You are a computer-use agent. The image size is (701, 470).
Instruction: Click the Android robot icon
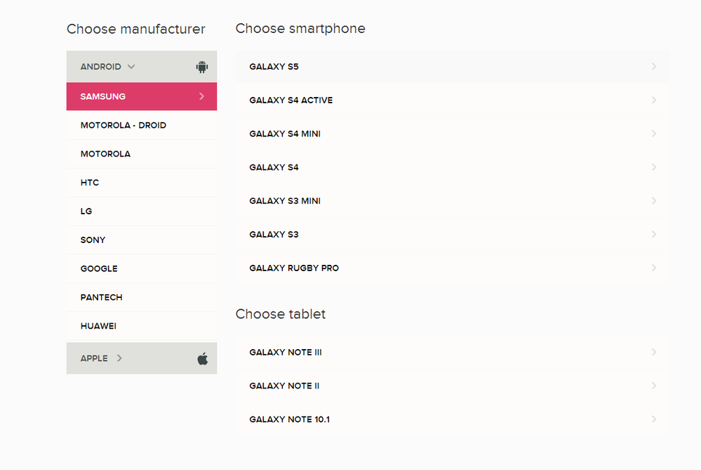(202, 67)
